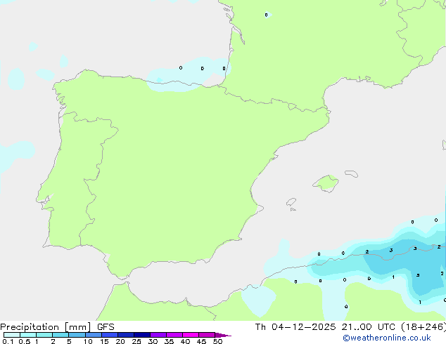
Task: Click the legend scale label '0.5'
Action: (x=24, y=341)
